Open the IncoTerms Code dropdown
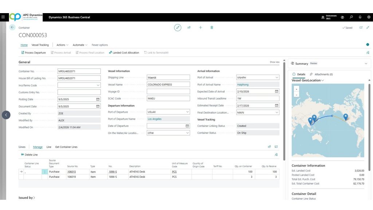This screenshot has height=210, width=373. coord(98,85)
